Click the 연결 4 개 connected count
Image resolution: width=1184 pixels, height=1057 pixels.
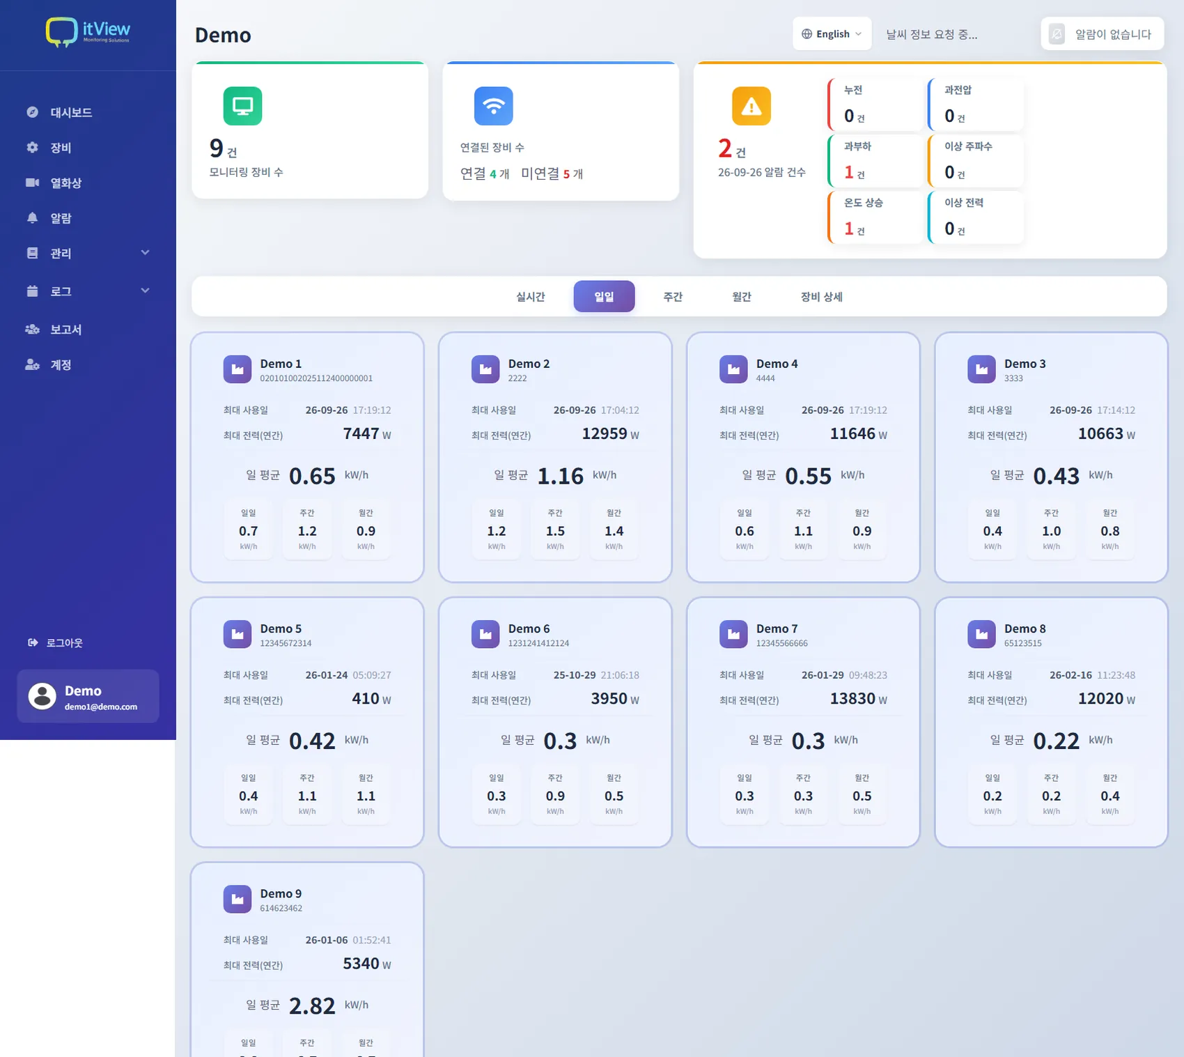point(485,173)
